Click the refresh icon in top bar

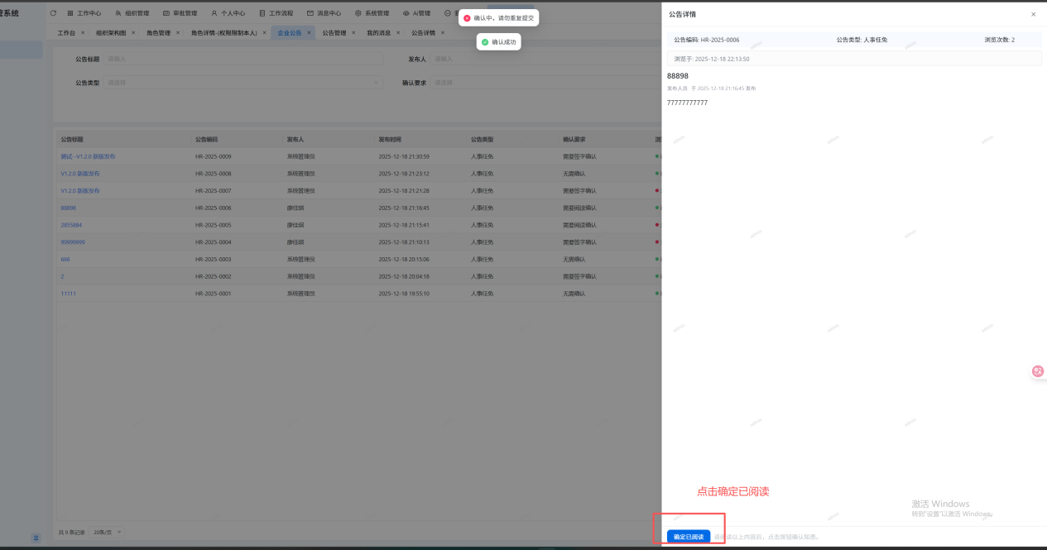[54, 13]
